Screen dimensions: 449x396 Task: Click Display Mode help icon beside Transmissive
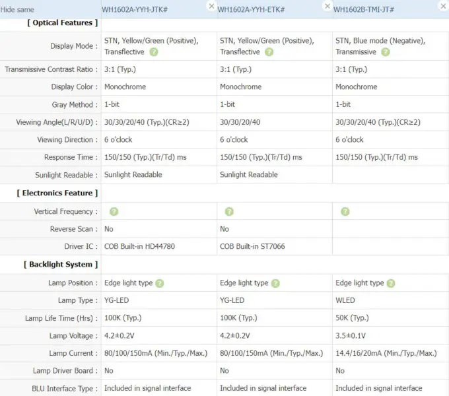386,52
